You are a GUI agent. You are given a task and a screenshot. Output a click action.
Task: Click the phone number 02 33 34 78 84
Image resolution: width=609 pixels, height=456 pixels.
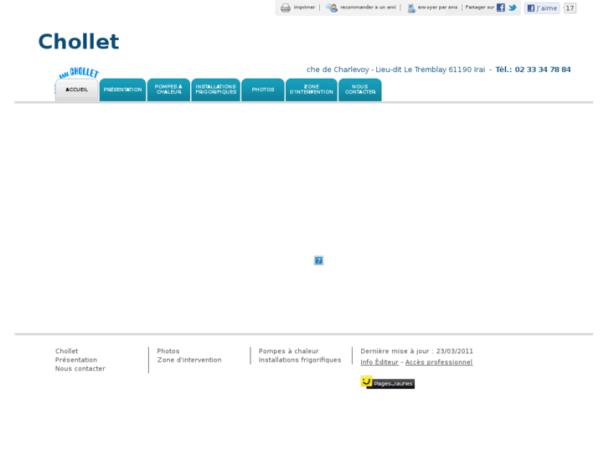[543, 69]
